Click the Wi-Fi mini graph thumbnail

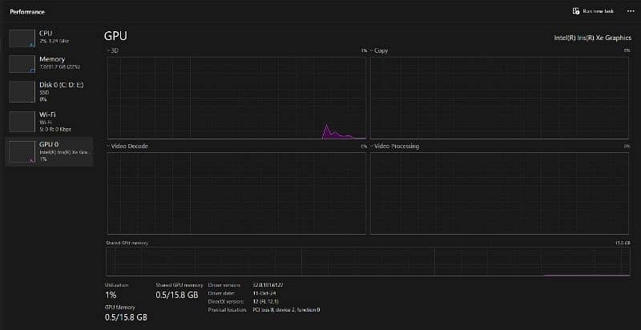click(x=22, y=121)
